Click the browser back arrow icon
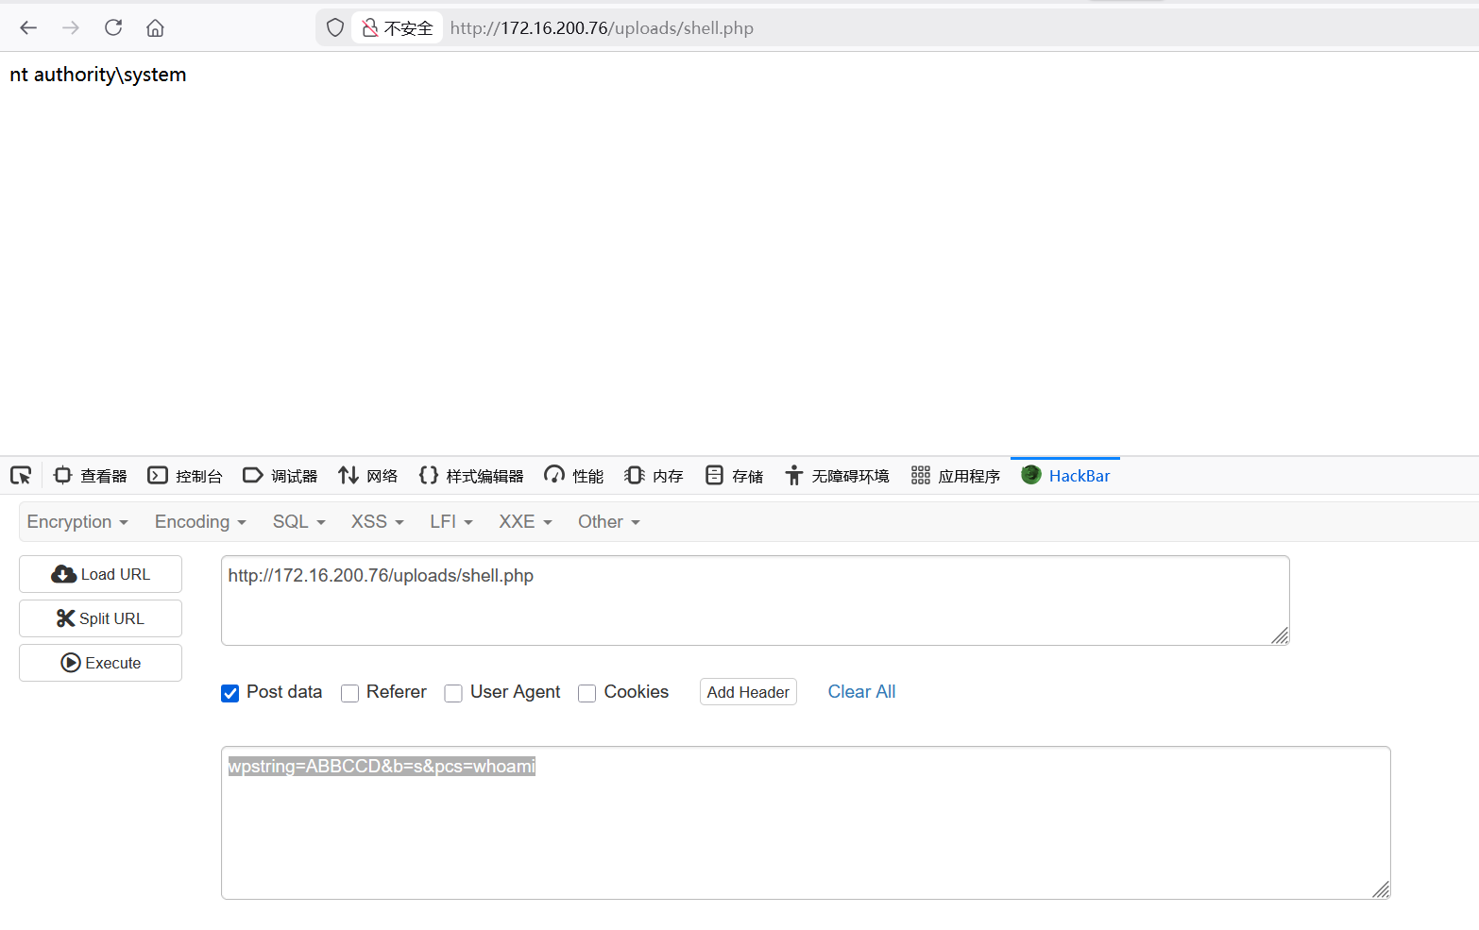 pyautogui.click(x=28, y=27)
